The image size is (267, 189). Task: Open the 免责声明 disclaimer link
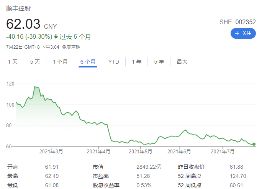(71, 47)
